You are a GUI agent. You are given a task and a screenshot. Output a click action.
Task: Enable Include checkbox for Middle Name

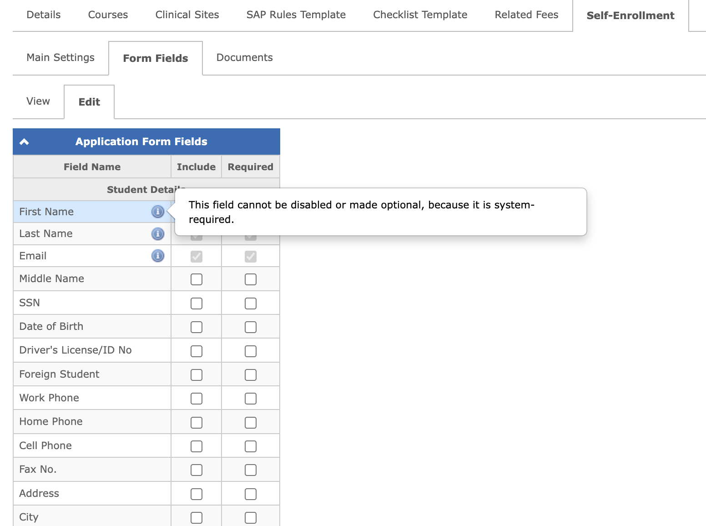pyautogui.click(x=197, y=279)
